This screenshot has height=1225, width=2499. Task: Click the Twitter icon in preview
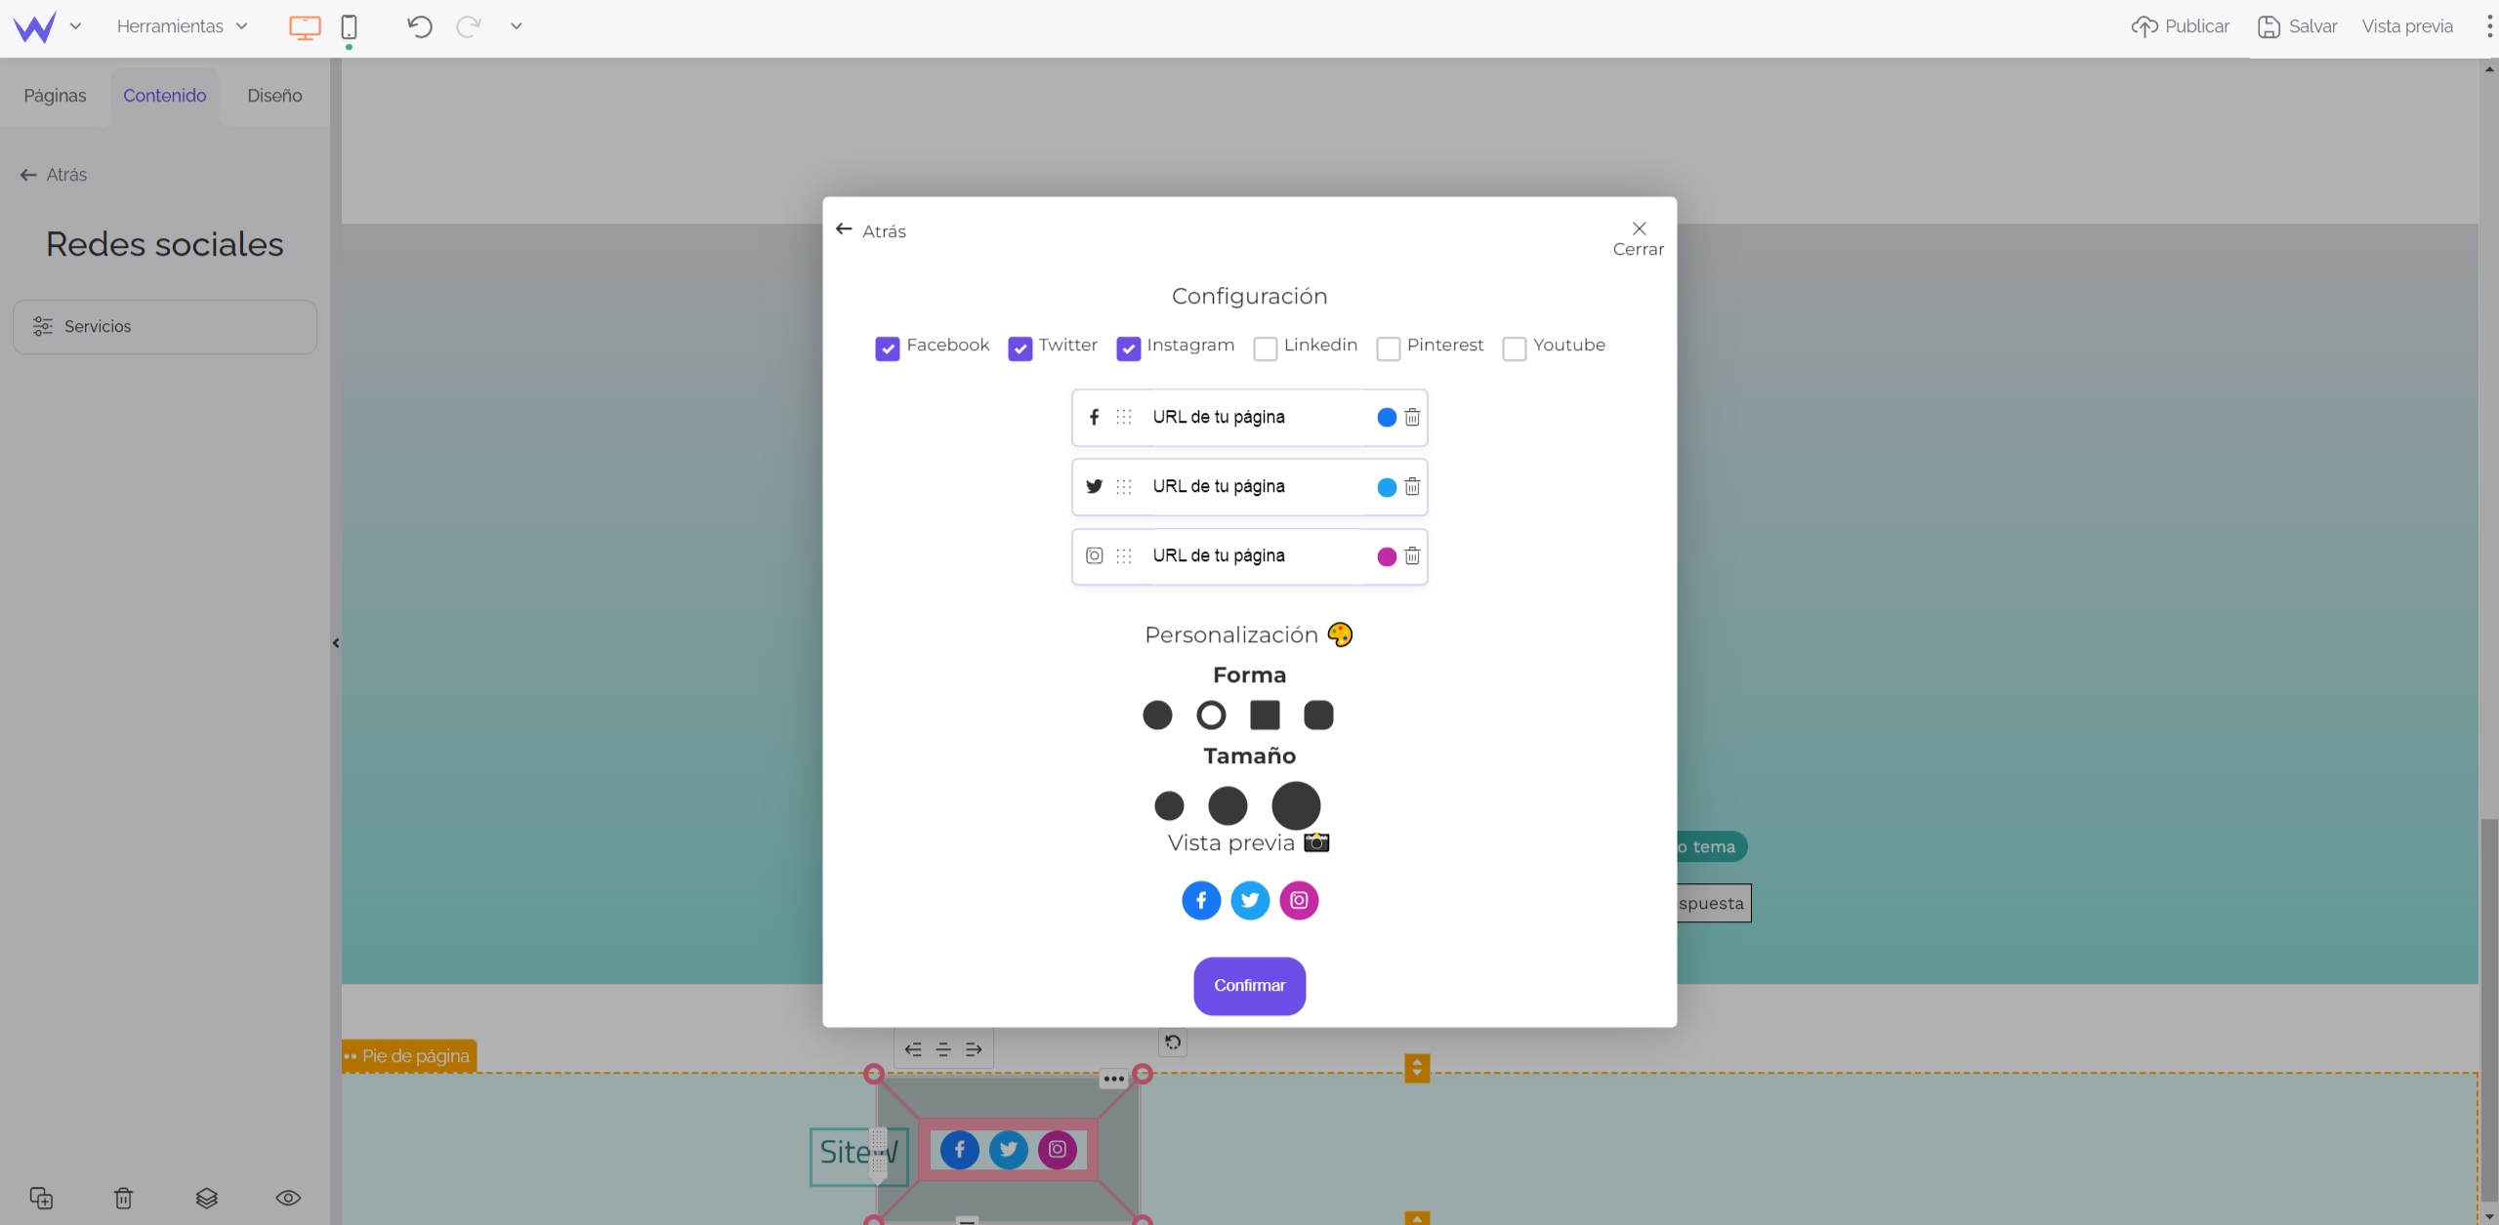point(1250,900)
